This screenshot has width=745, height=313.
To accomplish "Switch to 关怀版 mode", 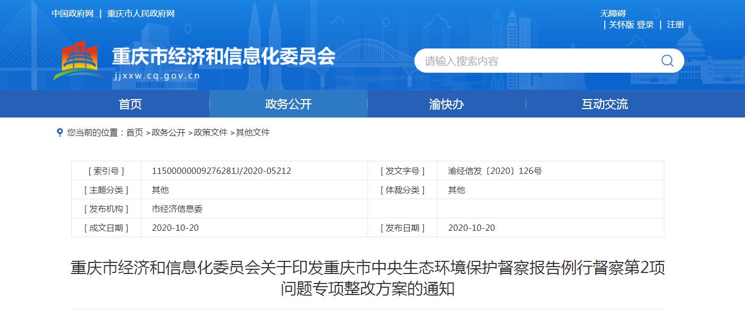I will pyautogui.click(x=622, y=24).
